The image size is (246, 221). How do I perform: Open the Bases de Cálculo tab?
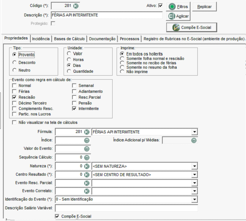tap(69, 39)
